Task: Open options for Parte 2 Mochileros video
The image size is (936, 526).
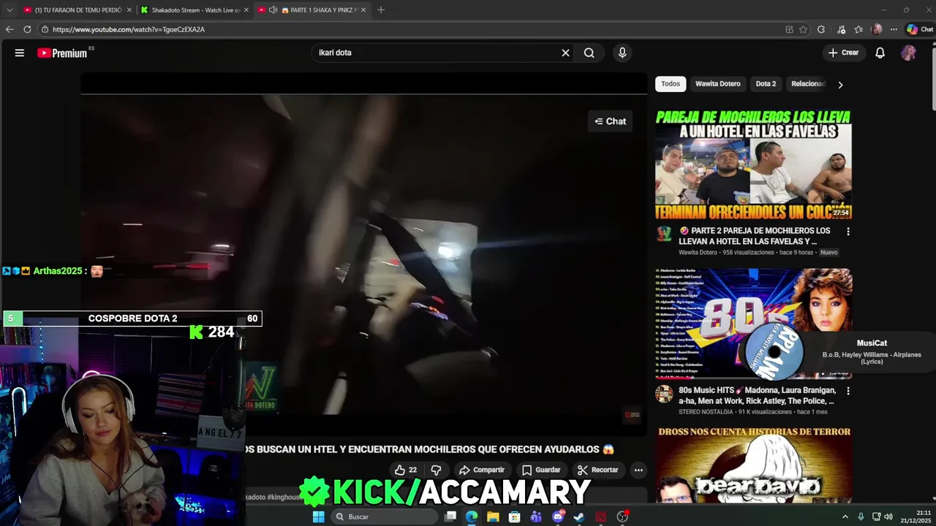Action: coord(848,231)
